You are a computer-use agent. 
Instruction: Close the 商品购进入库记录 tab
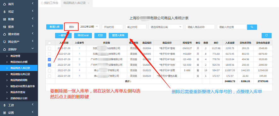click(88, 3)
